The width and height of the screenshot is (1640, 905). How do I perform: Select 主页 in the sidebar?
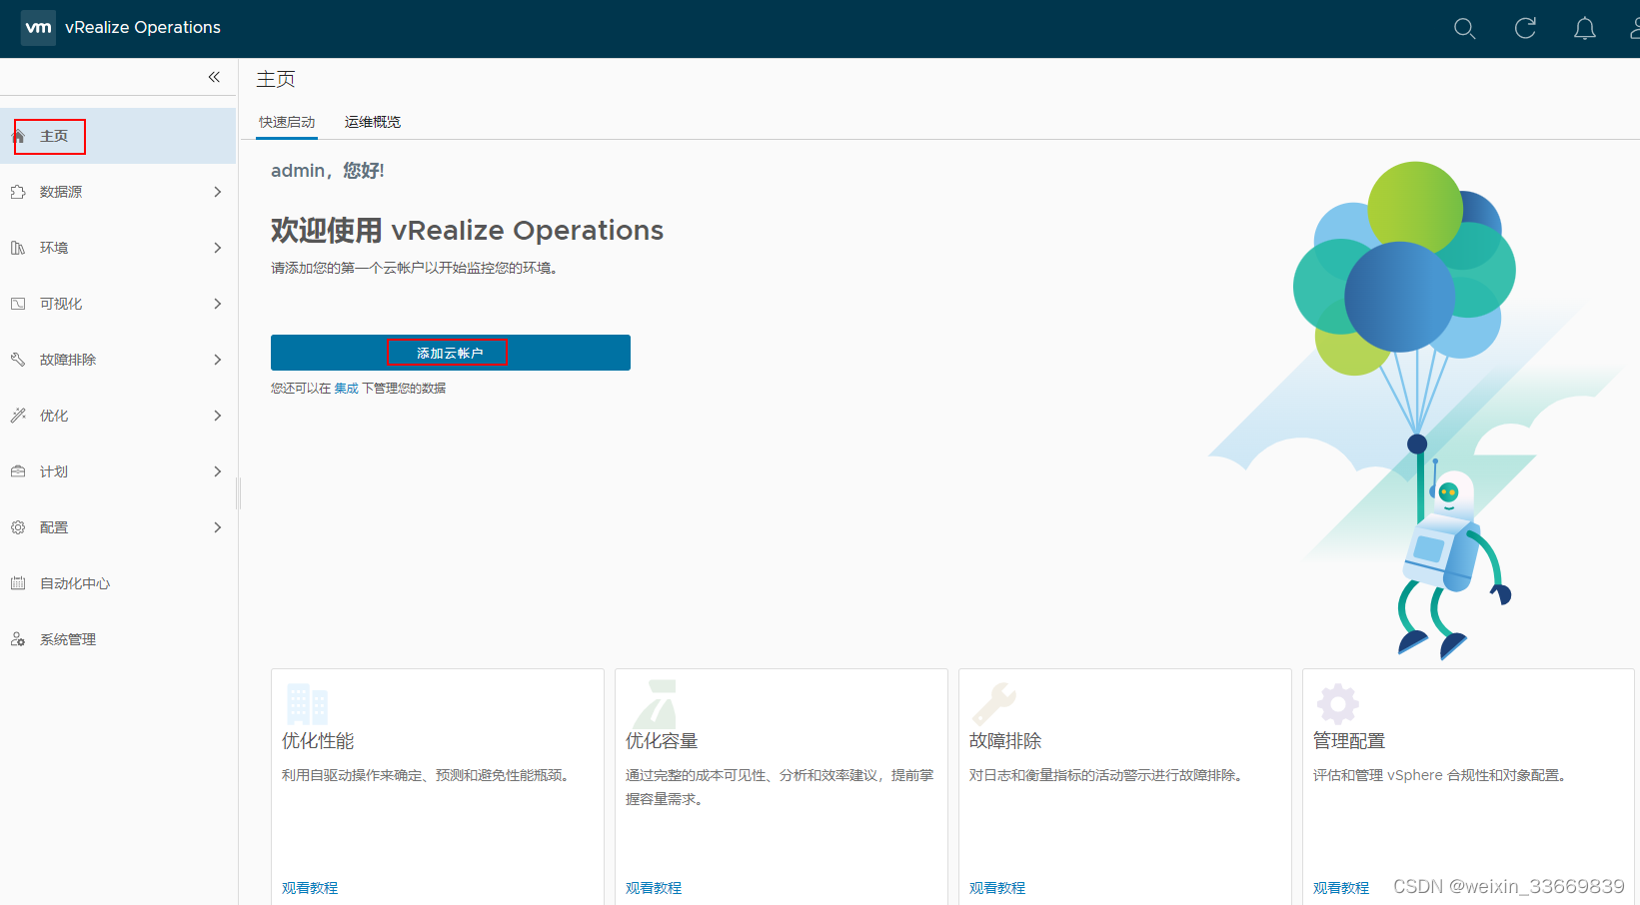pos(118,136)
